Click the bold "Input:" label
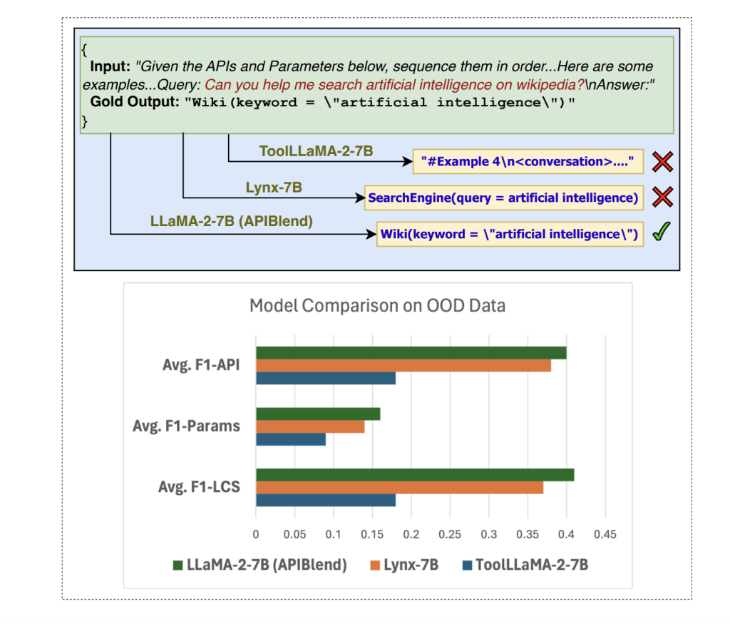This screenshot has height=624, width=730. [110, 66]
